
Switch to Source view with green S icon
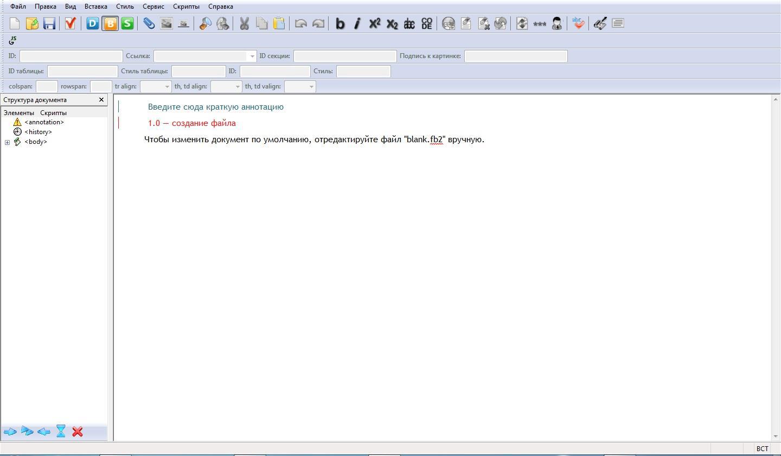[127, 23]
